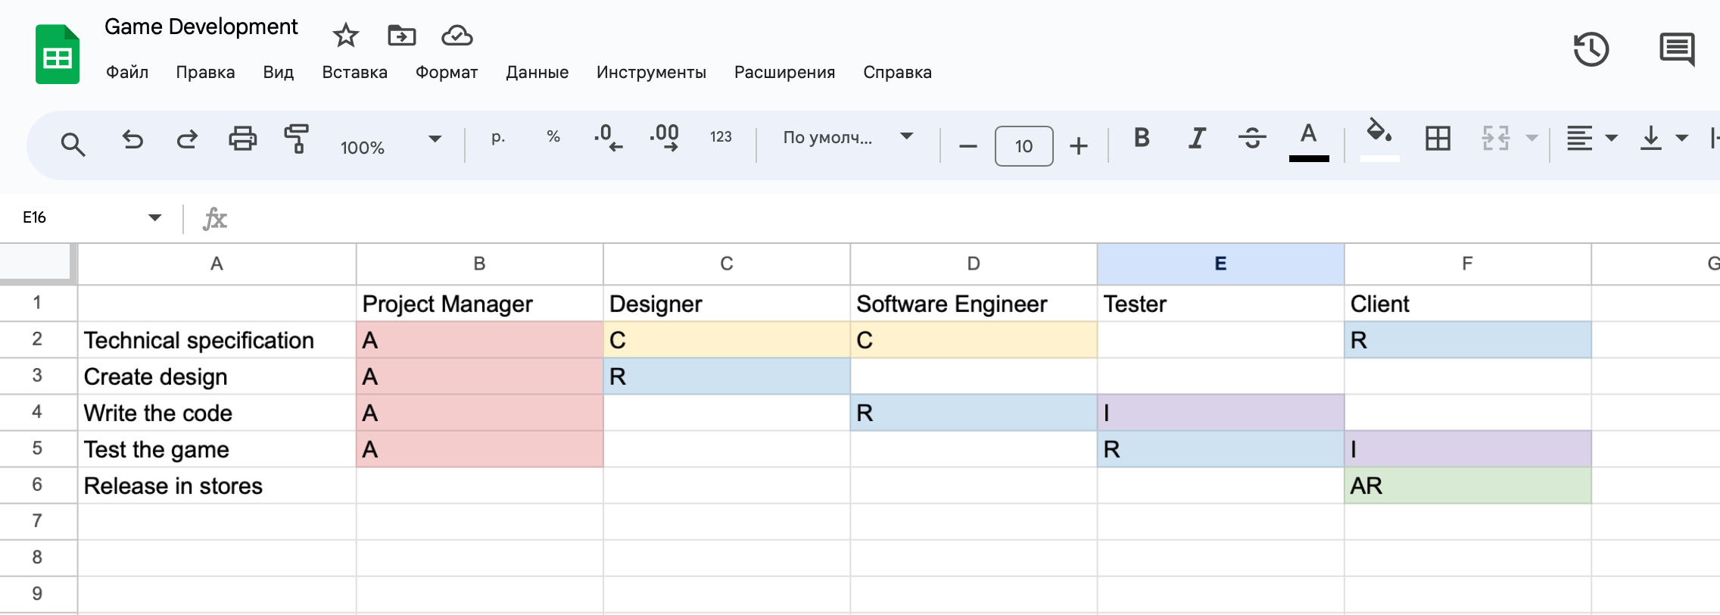Viewport: 1720px width, 615px height.
Task: Select the Project Manager cell
Action: tap(479, 304)
